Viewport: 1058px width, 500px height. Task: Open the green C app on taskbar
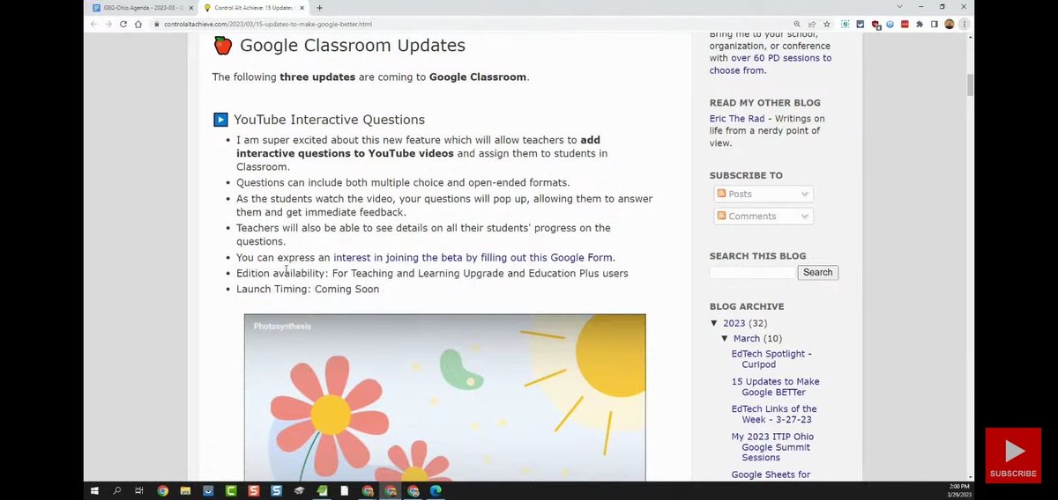click(x=231, y=490)
